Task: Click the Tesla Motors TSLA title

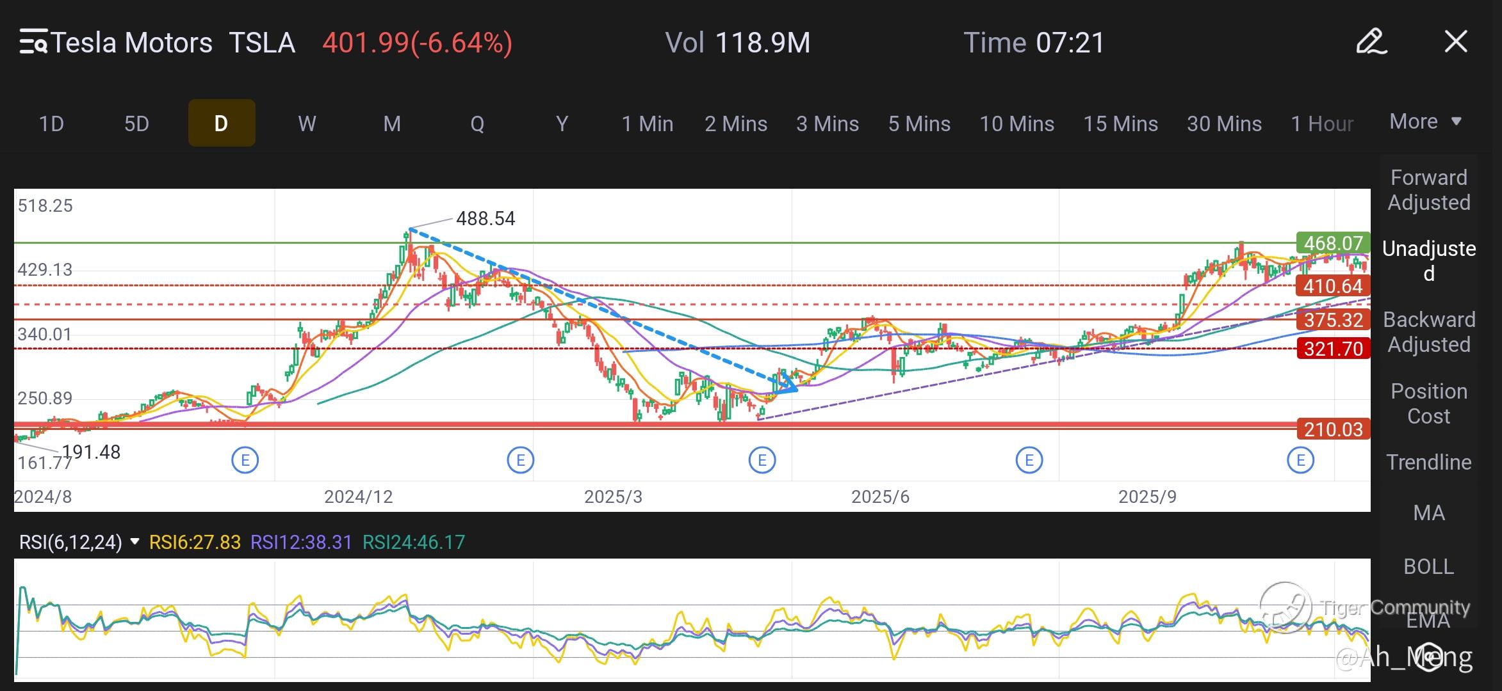Action: click(173, 43)
